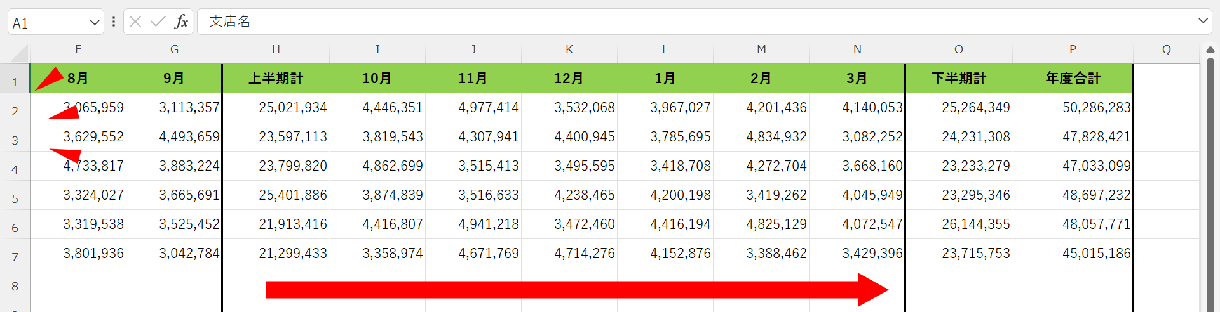Expand the formula bar with chevron
Viewport: 1220px width, 312px height.
pos(1202,21)
